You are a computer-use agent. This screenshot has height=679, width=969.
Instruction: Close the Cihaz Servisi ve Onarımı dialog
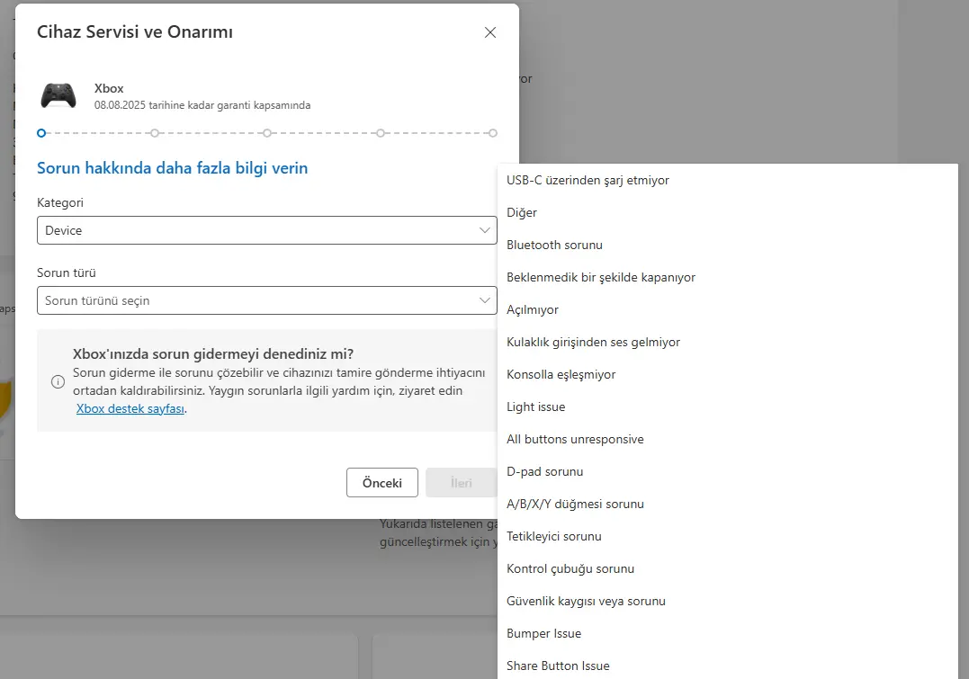point(490,32)
